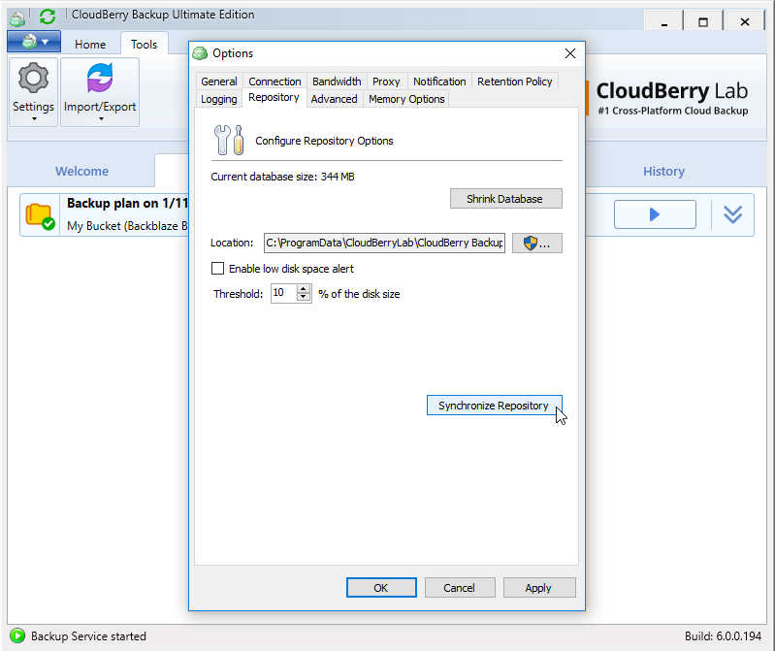Switch to the Welcome tab
Screen dimensions: 775x651
[x=82, y=171]
